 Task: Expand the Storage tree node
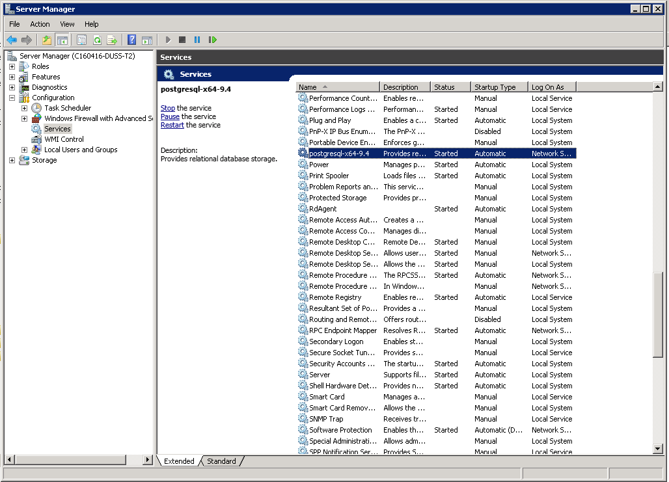[x=12, y=160]
